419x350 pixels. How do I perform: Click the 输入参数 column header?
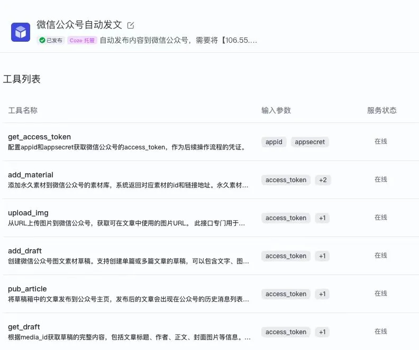point(276,110)
